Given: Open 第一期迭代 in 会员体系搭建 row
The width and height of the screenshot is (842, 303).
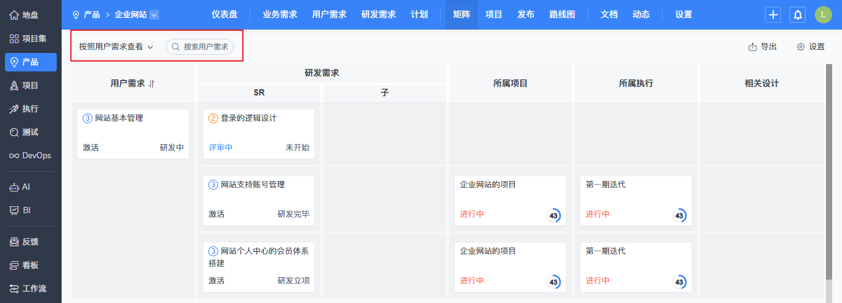Looking at the screenshot, I should pos(636,267).
